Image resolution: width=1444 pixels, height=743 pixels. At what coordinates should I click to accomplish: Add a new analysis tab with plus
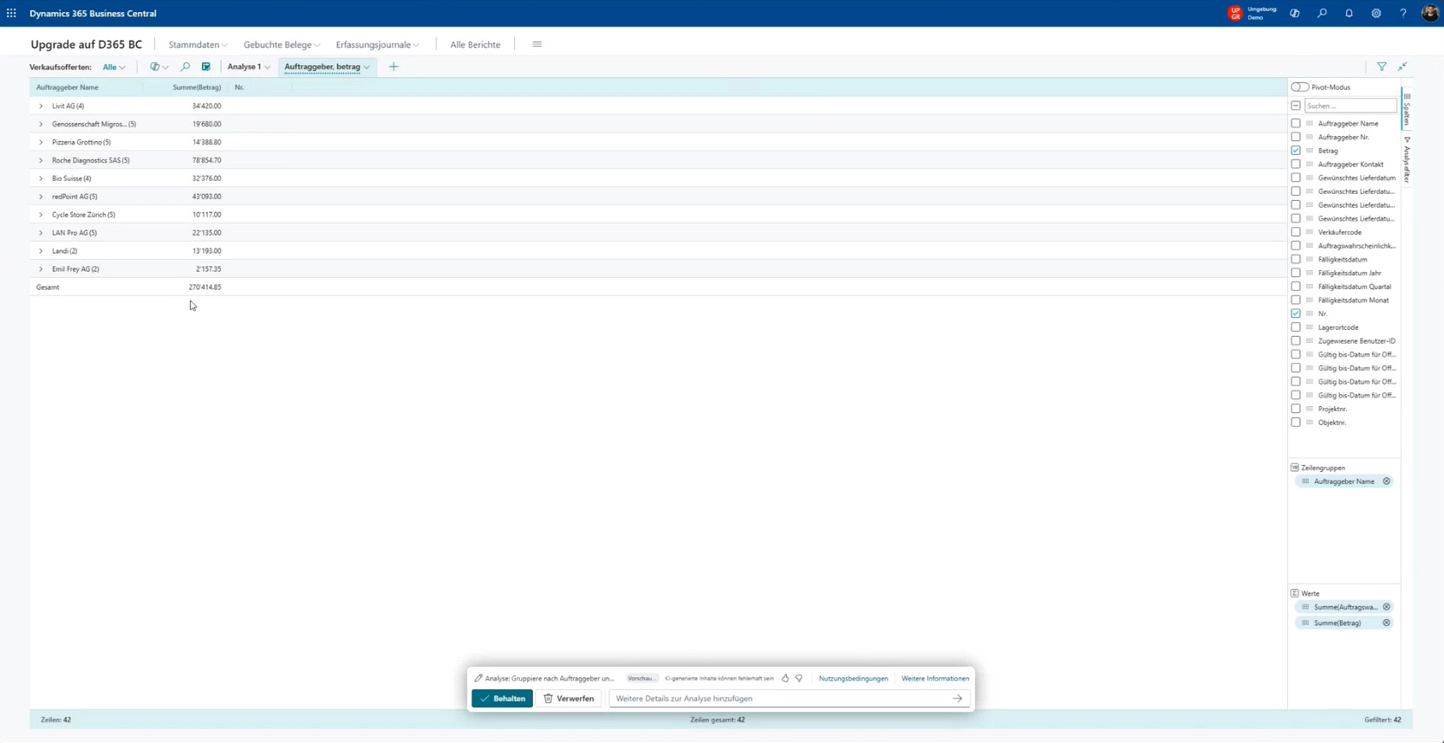(394, 67)
